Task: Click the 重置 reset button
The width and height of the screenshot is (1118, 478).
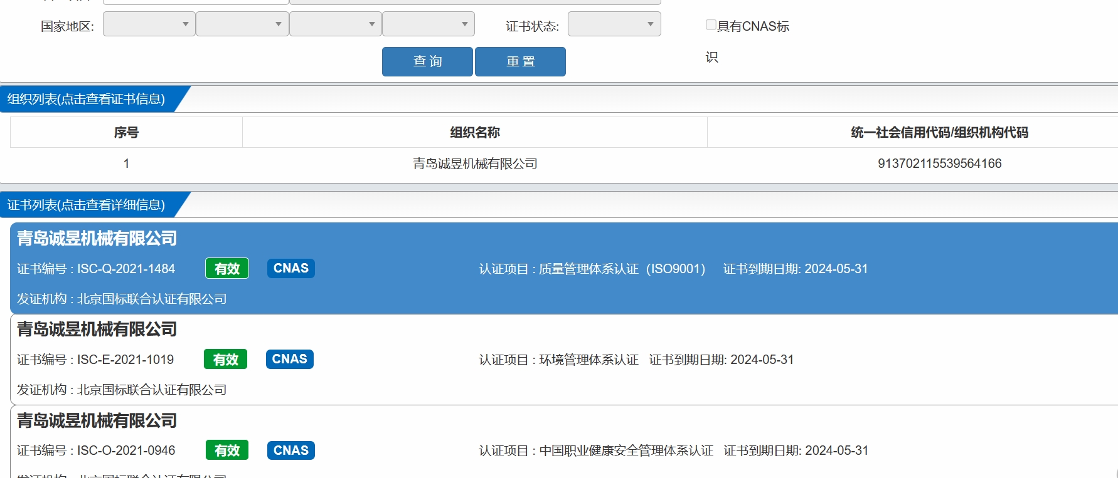Action: point(520,61)
